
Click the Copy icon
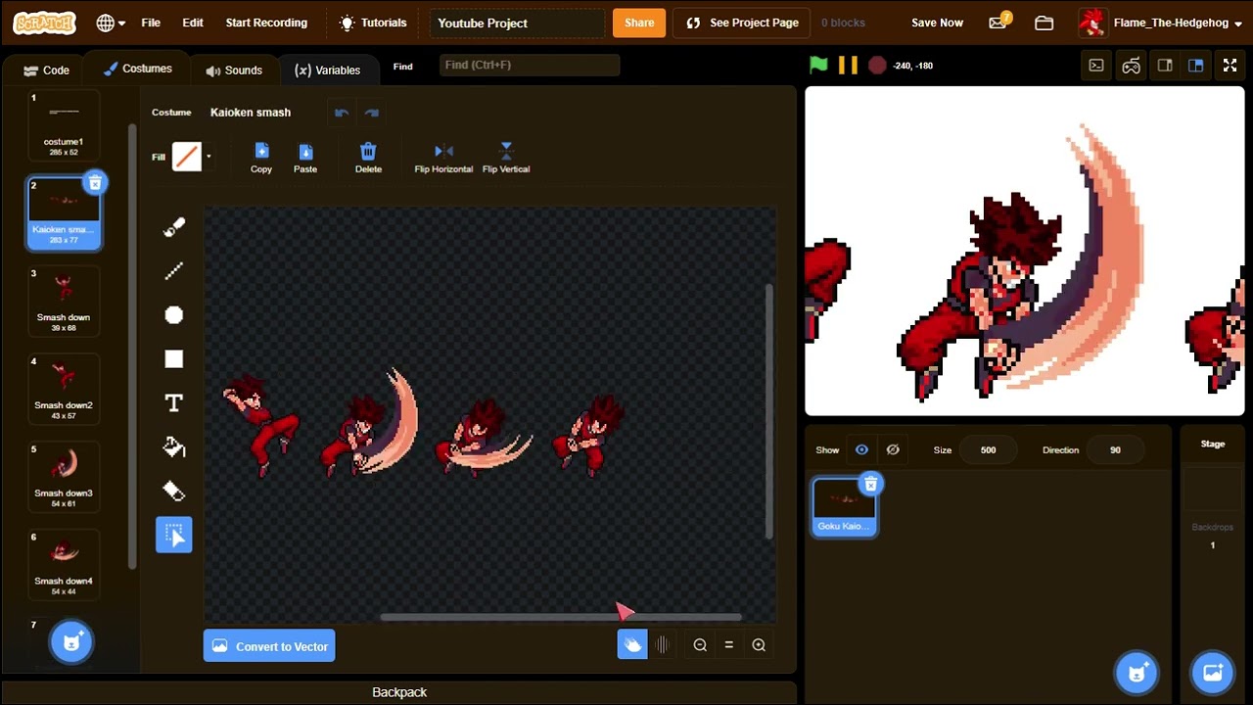coord(261,158)
